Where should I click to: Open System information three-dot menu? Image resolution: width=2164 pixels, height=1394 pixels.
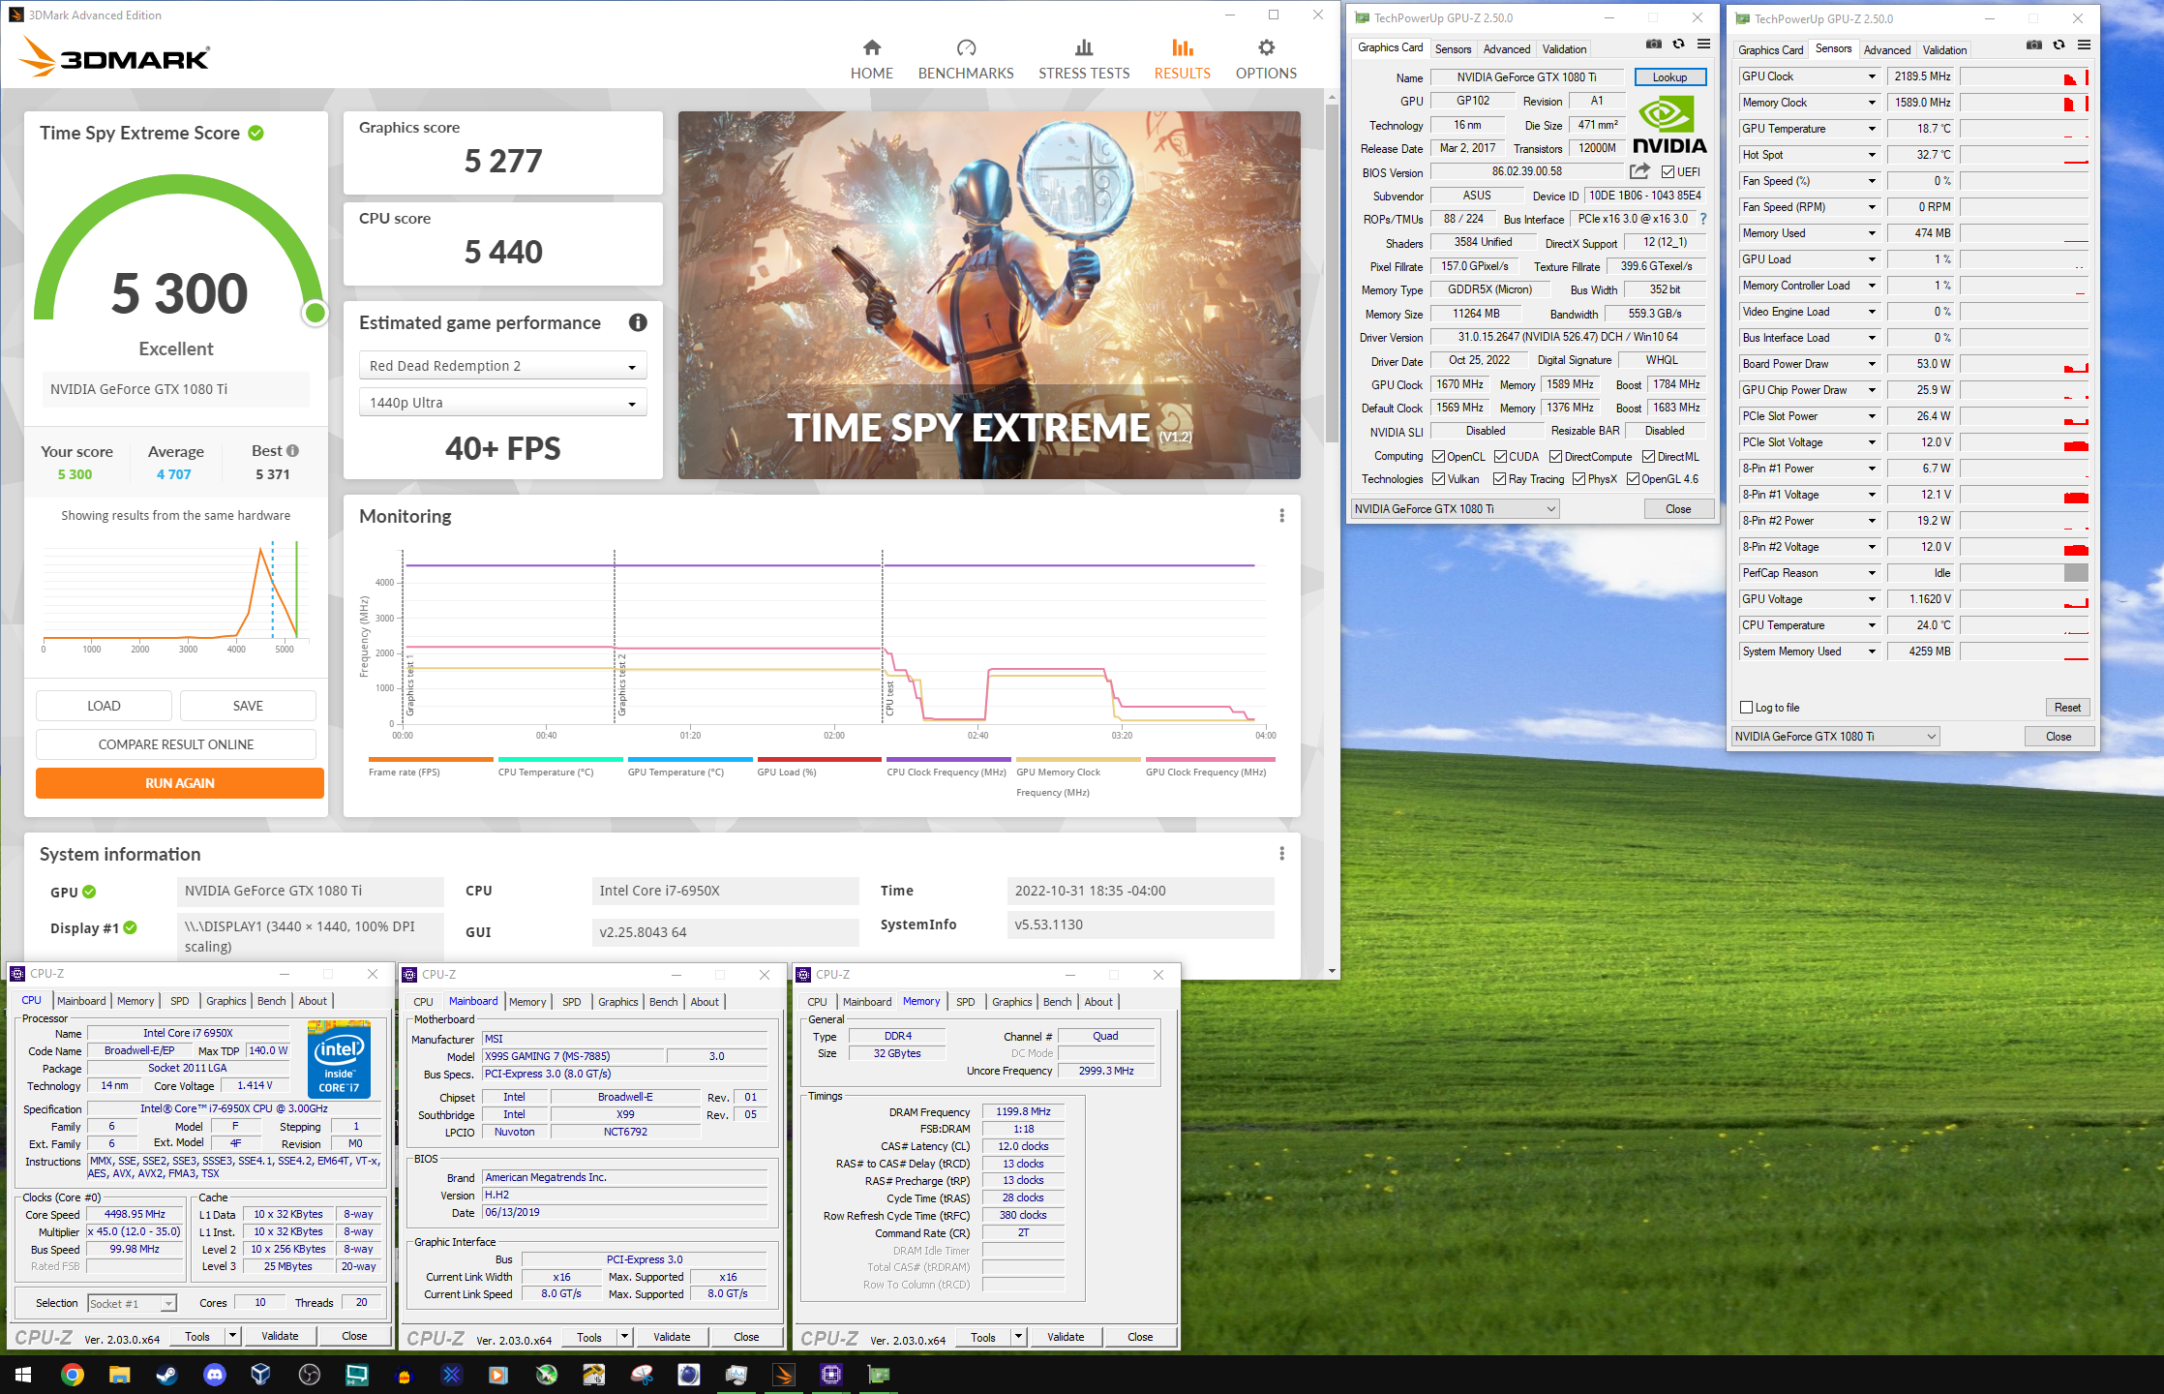(x=1281, y=854)
